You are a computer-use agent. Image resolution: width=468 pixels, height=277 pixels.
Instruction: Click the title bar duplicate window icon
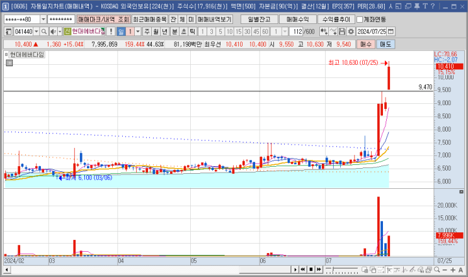coord(408,6)
